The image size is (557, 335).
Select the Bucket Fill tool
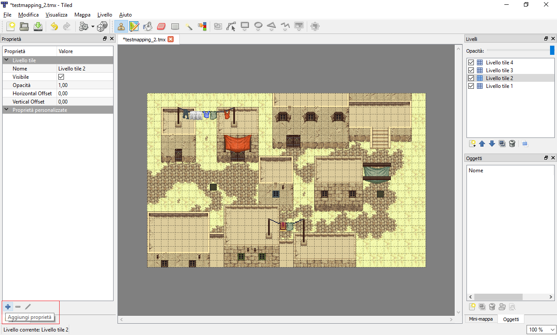(x=148, y=27)
